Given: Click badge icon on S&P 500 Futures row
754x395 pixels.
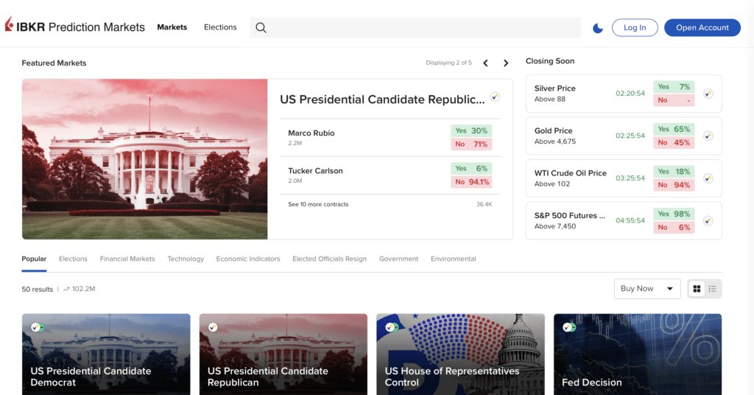Looking at the screenshot, I should (708, 221).
